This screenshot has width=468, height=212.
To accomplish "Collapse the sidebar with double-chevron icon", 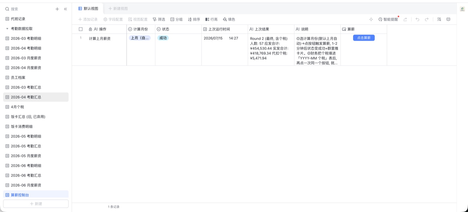I will point(66,9).
